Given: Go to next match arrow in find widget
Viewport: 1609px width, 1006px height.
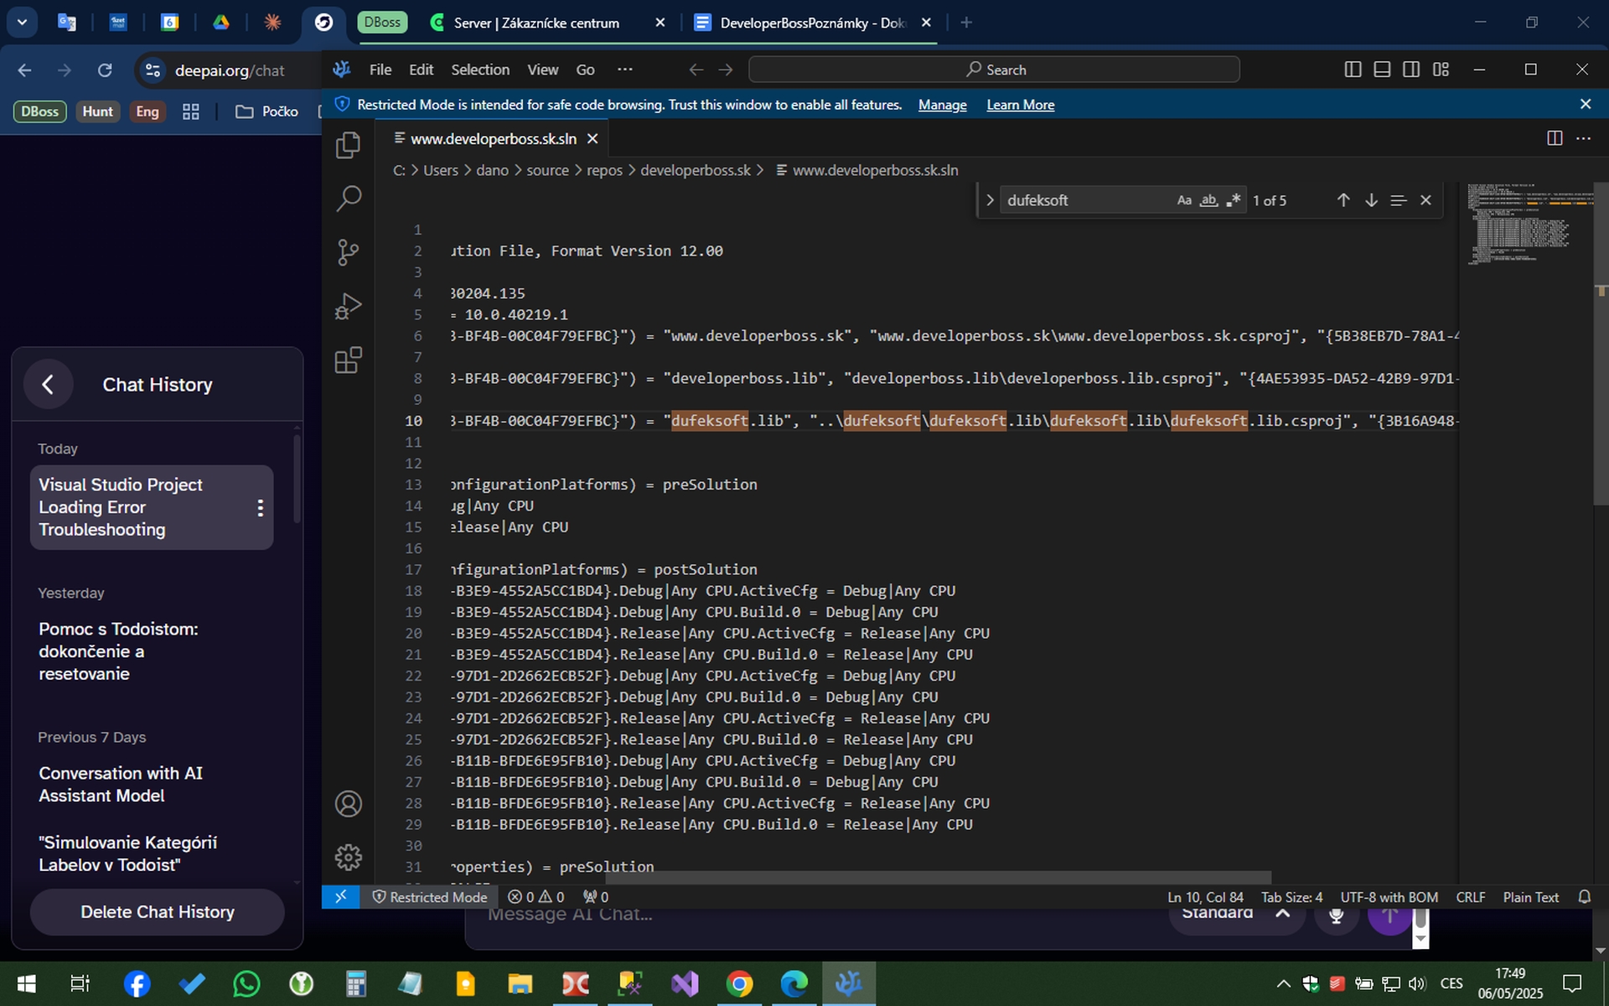Looking at the screenshot, I should (1371, 200).
